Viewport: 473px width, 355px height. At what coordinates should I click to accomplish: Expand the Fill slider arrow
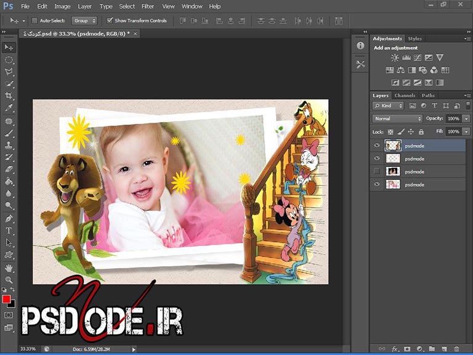click(466, 132)
